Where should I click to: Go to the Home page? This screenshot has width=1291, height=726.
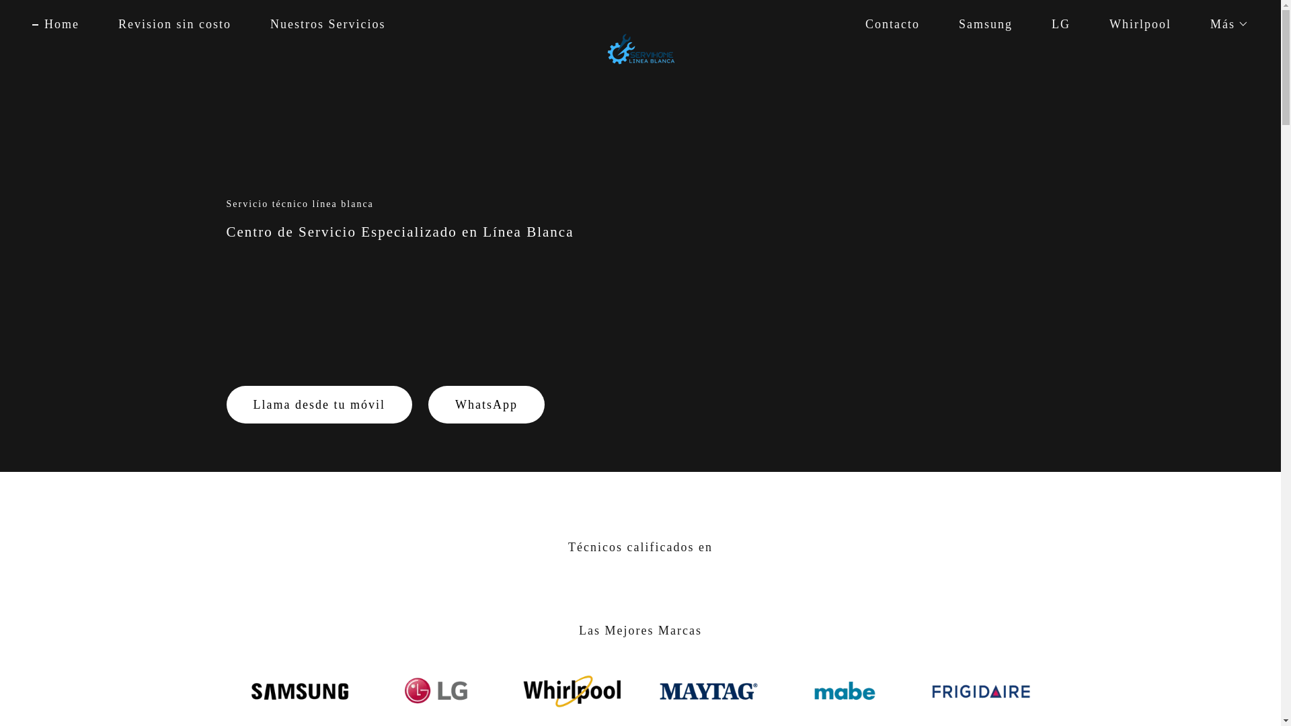pos(56,24)
